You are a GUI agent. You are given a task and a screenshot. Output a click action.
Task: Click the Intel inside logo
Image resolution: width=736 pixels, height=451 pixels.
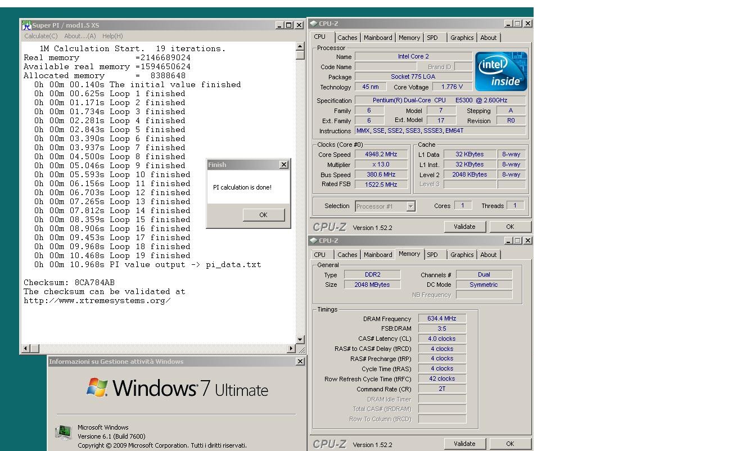coord(501,71)
